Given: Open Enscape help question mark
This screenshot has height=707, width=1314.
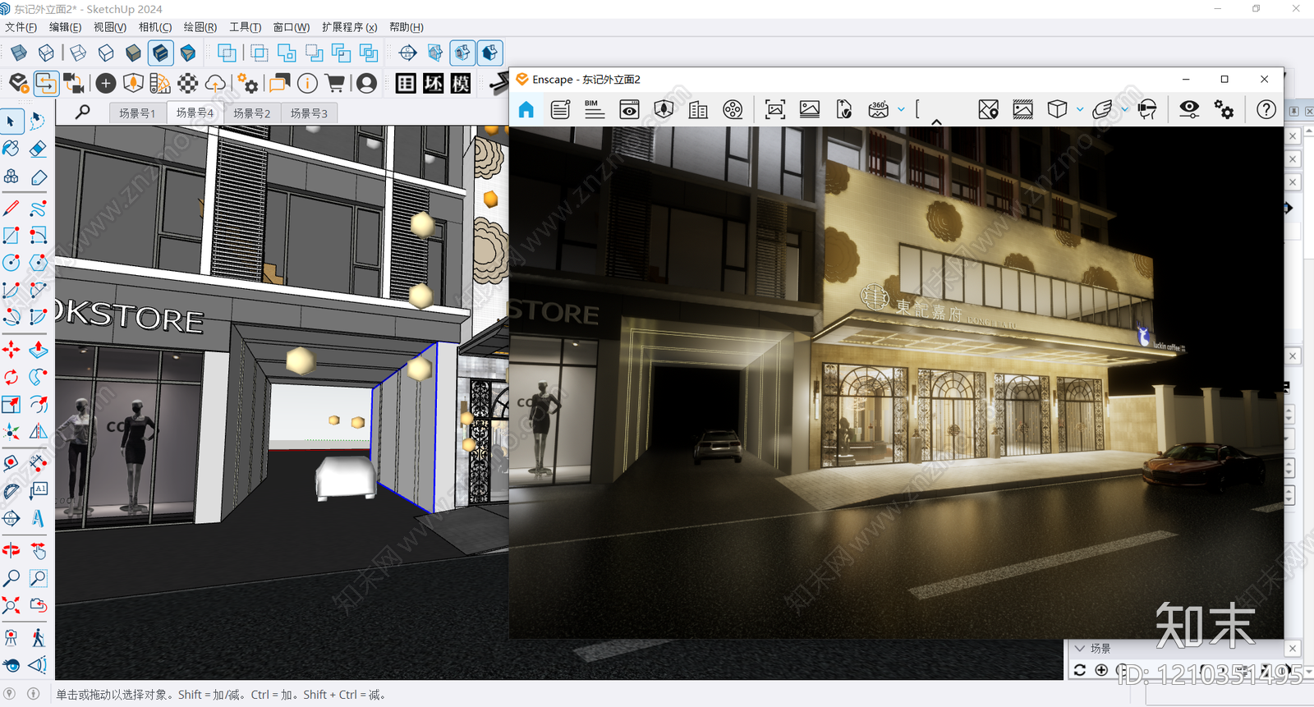Looking at the screenshot, I should 1266,109.
